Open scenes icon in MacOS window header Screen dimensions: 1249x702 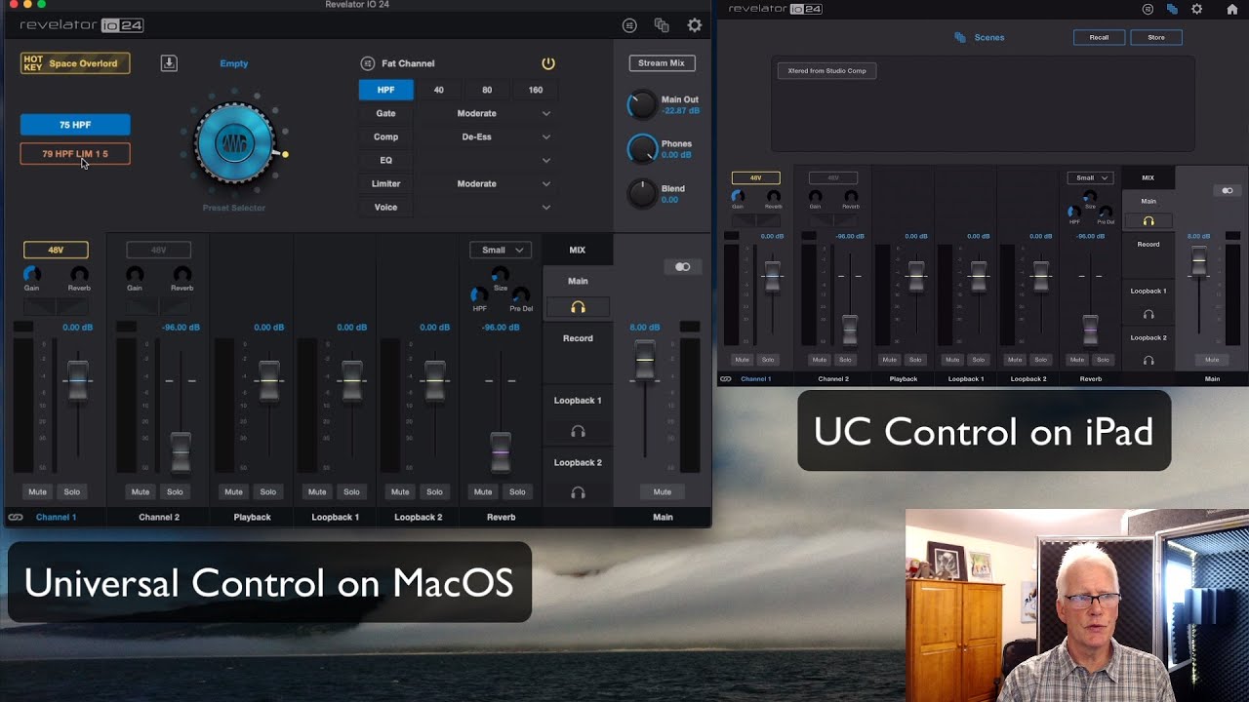(x=662, y=25)
